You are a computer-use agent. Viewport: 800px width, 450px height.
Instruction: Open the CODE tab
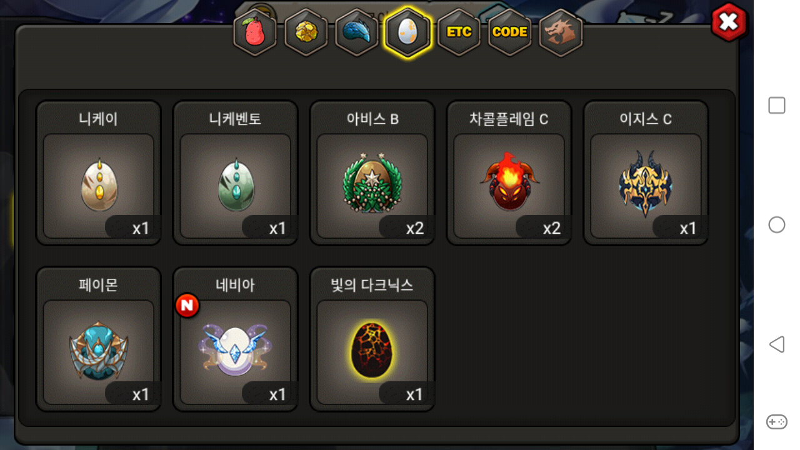[510, 32]
